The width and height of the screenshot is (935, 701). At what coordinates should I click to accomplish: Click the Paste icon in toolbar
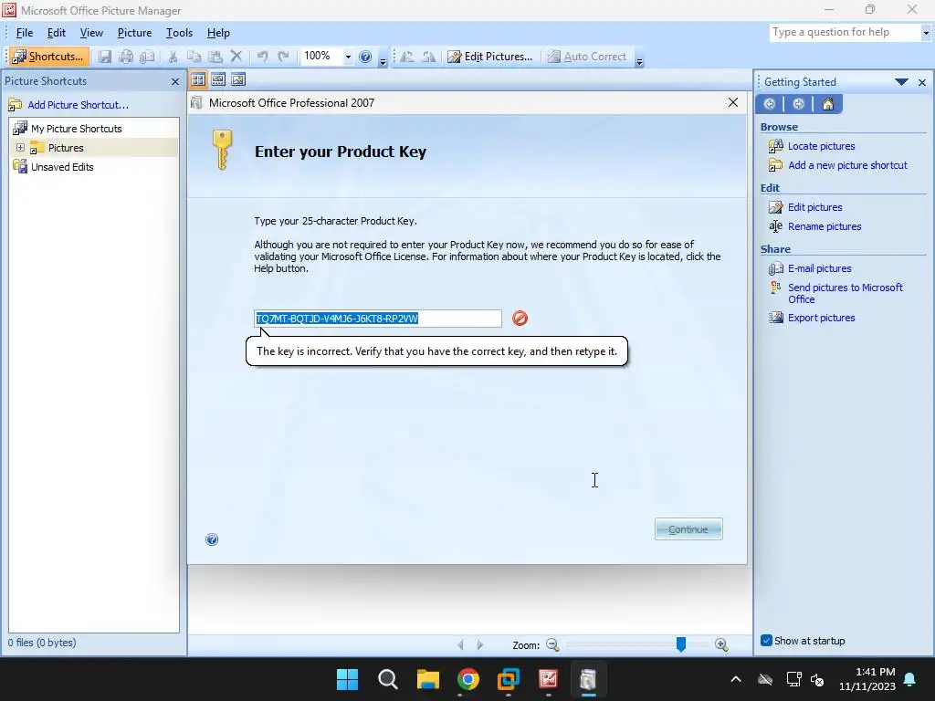pyautogui.click(x=215, y=57)
